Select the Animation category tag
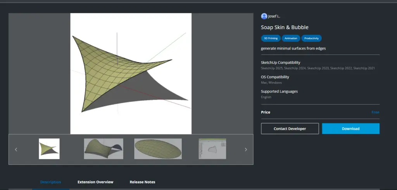The height and width of the screenshot is (190, 397). coord(291,38)
